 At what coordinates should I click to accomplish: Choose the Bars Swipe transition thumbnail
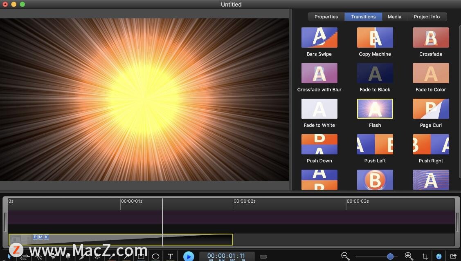tap(319, 38)
